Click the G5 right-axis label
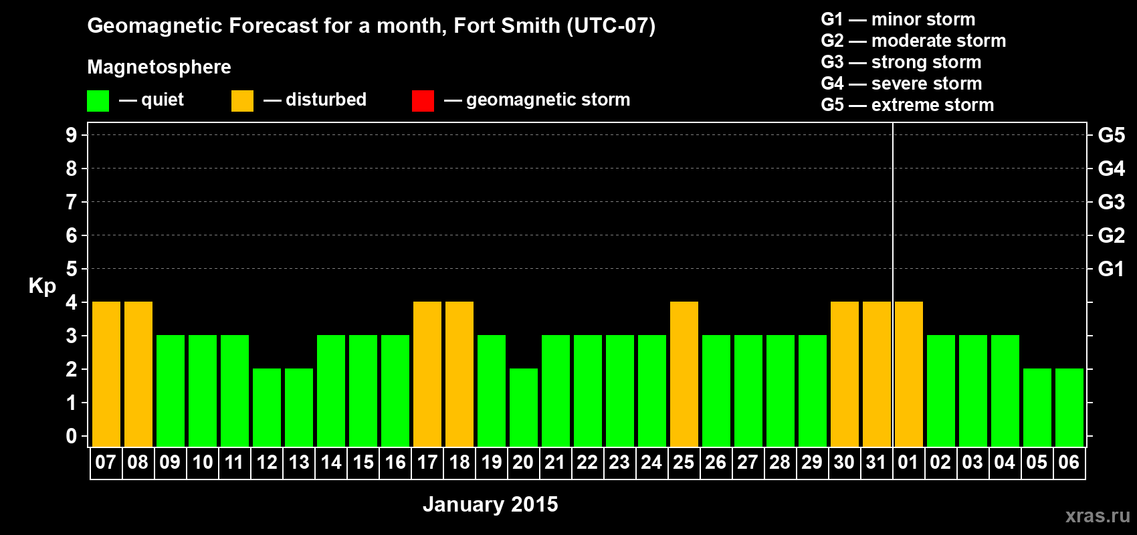Screen dimensions: 1137x535 pos(1112,135)
